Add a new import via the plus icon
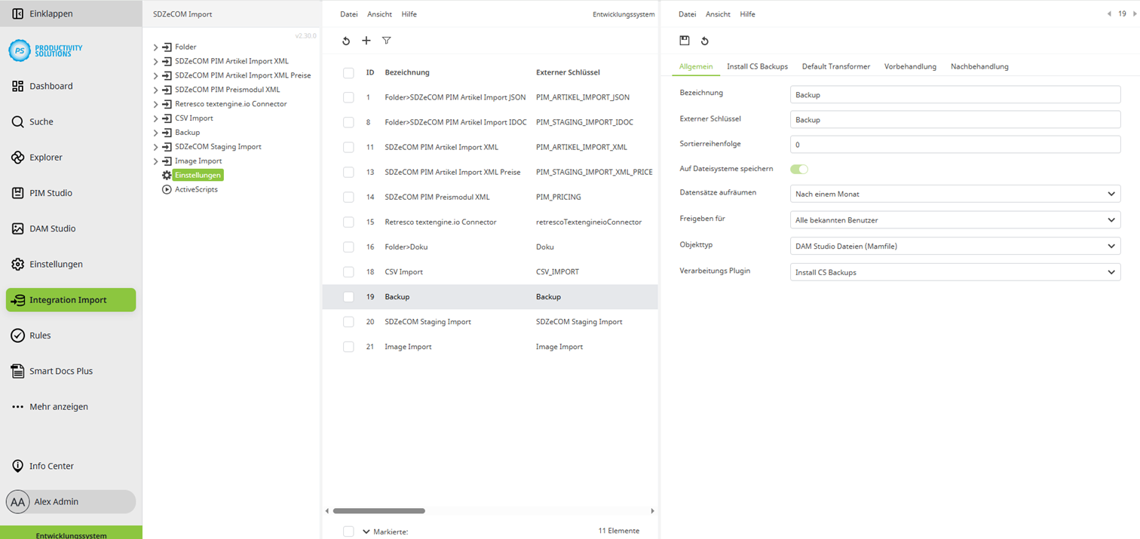This screenshot has height=539, width=1140. [x=366, y=41]
